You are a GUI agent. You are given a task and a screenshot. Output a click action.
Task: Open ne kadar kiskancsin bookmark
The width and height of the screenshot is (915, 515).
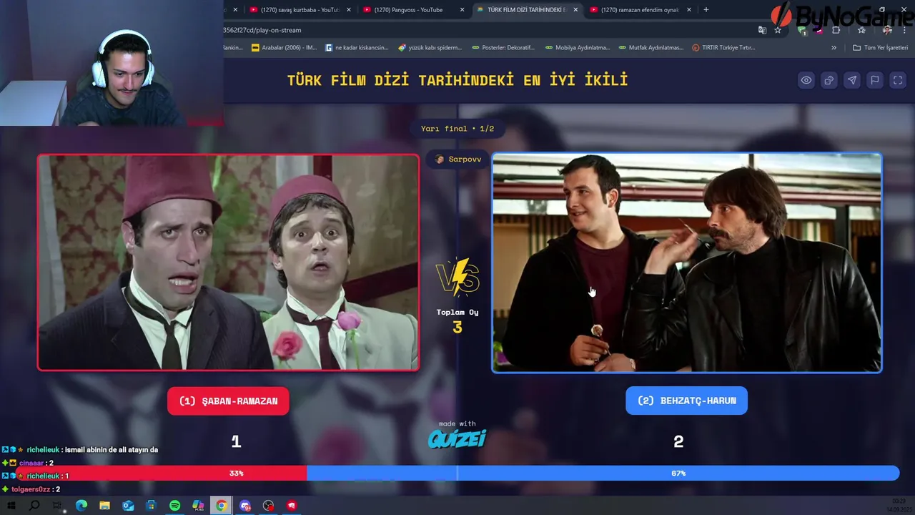coord(357,48)
